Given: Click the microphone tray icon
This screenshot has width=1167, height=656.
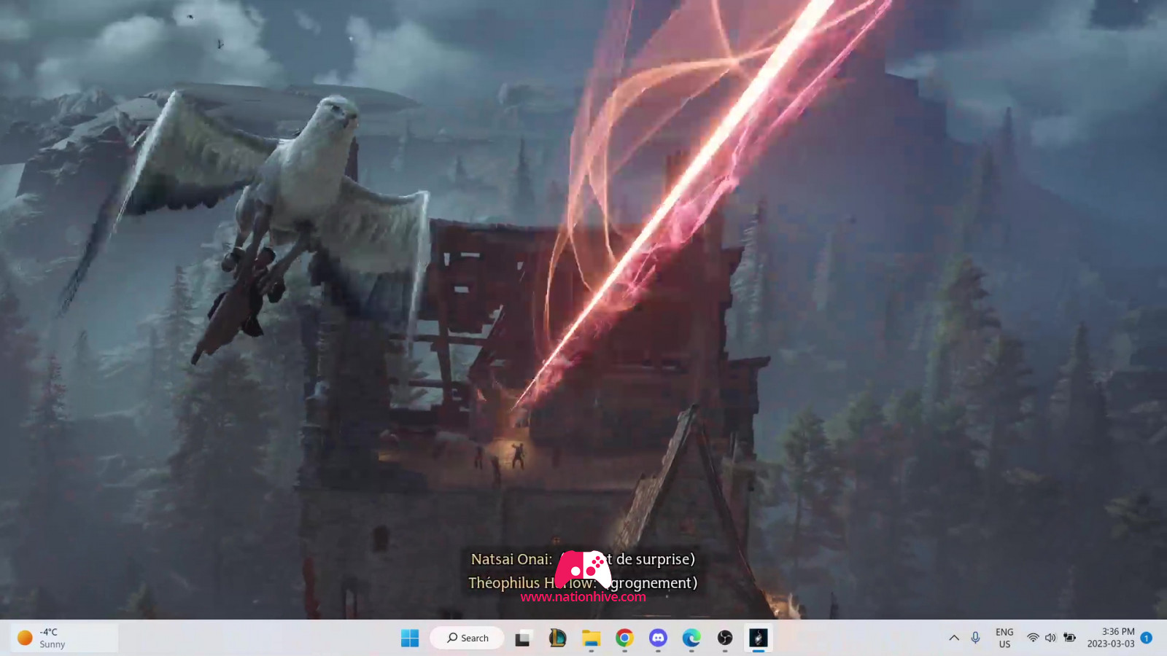Looking at the screenshot, I should point(976,638).
